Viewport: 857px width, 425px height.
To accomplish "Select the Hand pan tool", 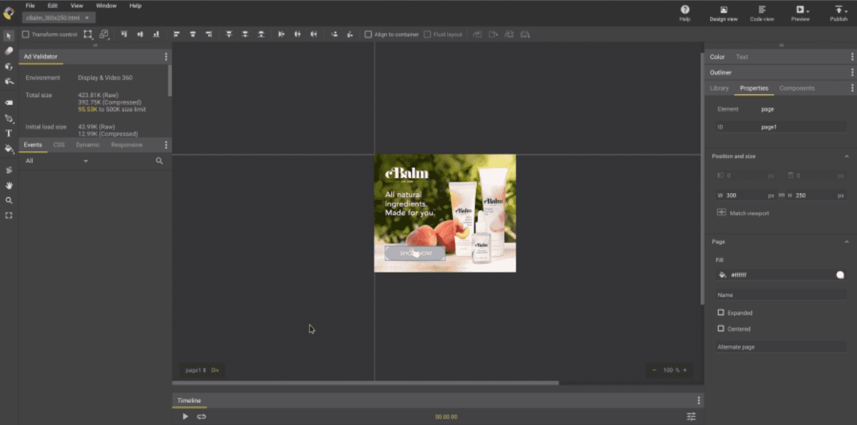I will pyautogui.click(x=8, y=185).
